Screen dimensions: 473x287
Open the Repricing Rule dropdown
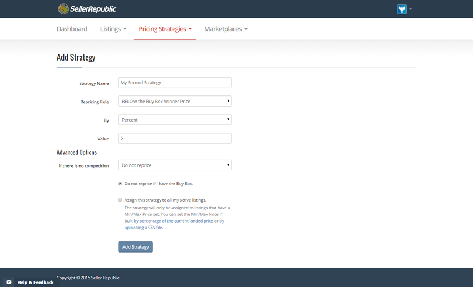click(175, 101)
